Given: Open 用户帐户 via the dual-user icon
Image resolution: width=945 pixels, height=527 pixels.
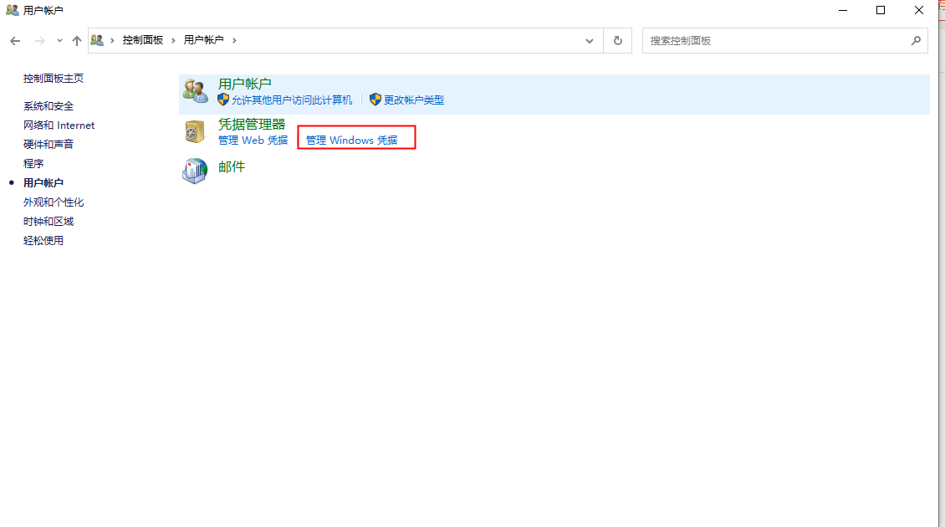Looking at the screenshot, I should [x=195, y=90].
